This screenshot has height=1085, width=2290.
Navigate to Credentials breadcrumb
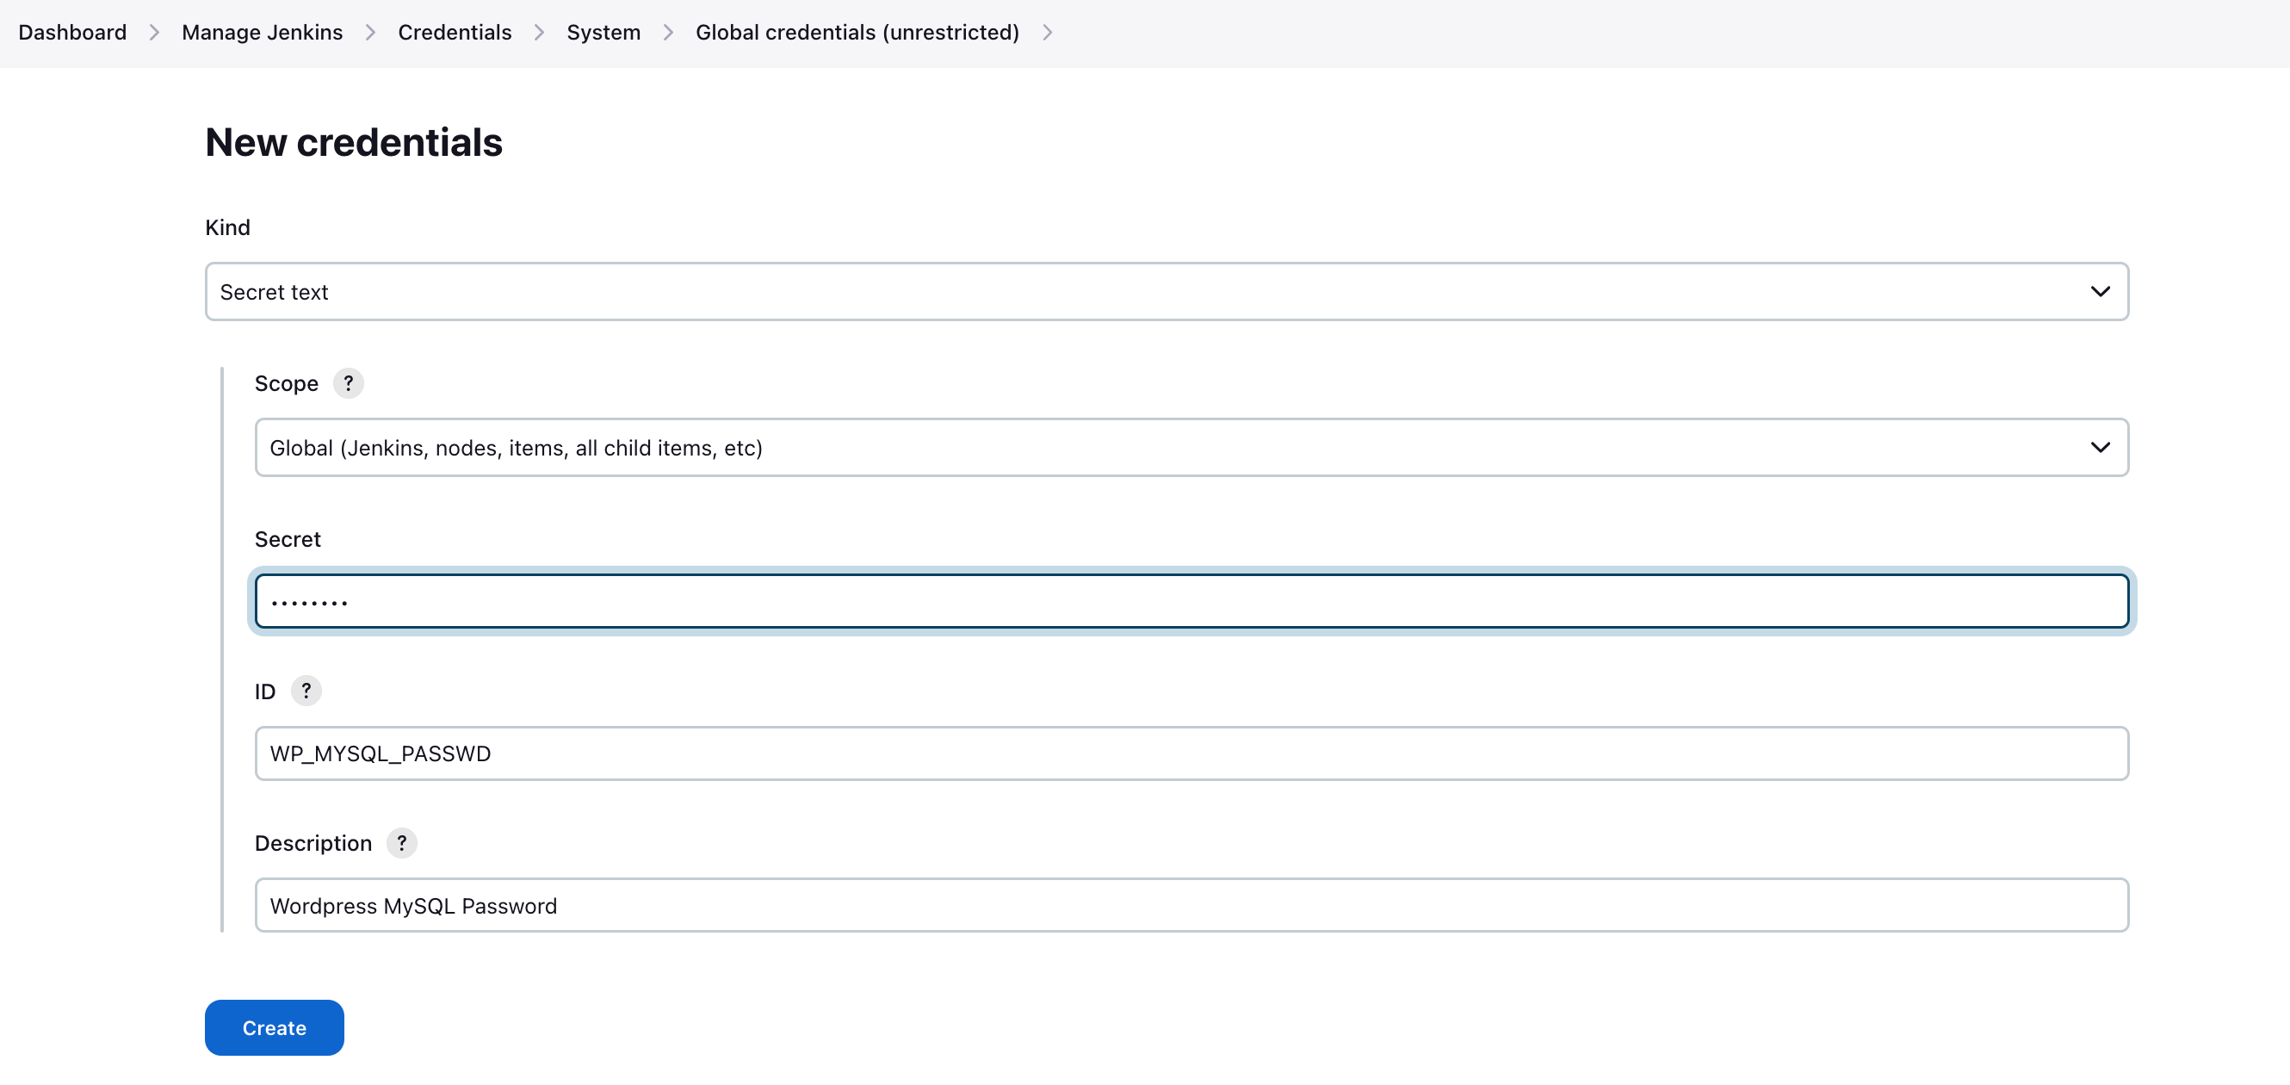[x=455, y=33]
